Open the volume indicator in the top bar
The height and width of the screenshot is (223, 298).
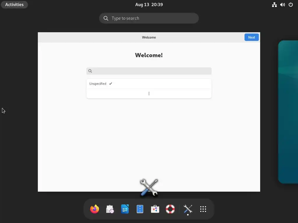(x=282, y=5)
